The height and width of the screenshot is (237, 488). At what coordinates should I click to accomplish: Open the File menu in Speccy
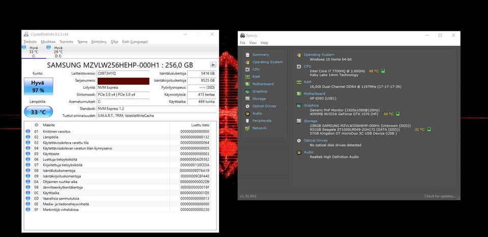coord(242,43)
